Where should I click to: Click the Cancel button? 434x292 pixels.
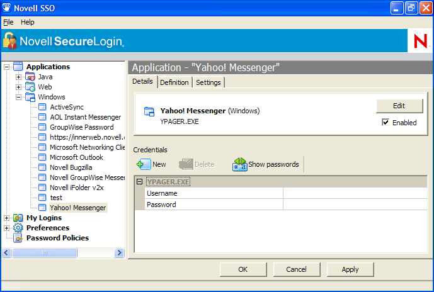[x=297, y=269]
